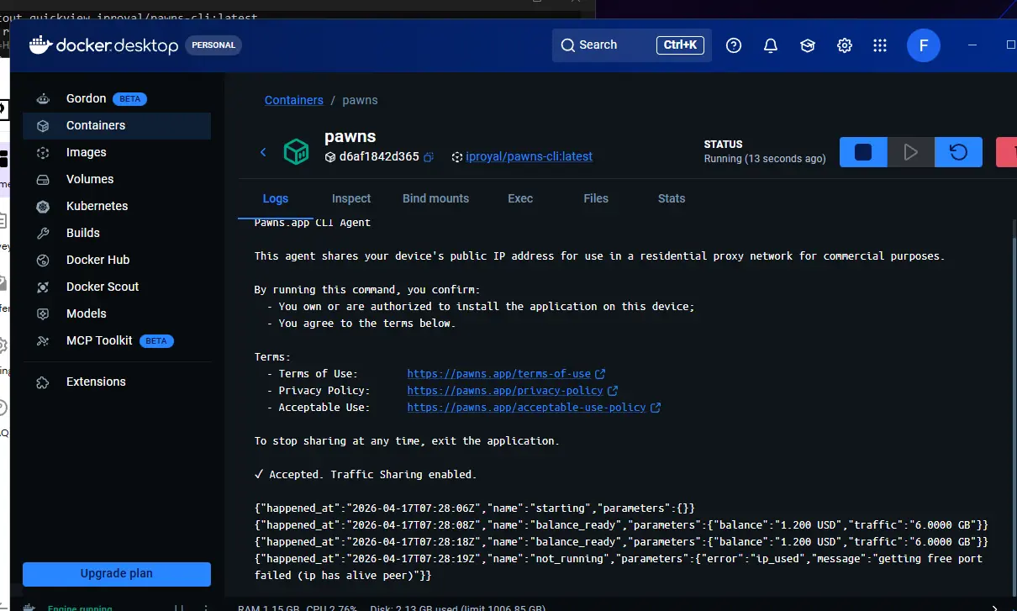Screen dimensions: 1017x611
Task: Click the "Accepted. Traffic Sharing enabled." log line
Action: [x=366, y=475]
